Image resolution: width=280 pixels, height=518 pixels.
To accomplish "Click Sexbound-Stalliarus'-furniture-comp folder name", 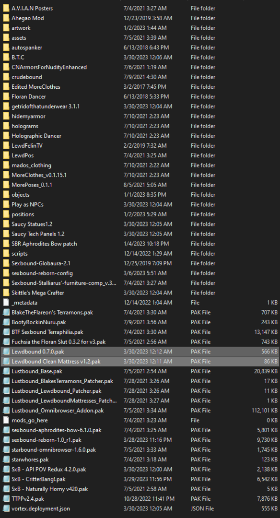I will [64, 283].
